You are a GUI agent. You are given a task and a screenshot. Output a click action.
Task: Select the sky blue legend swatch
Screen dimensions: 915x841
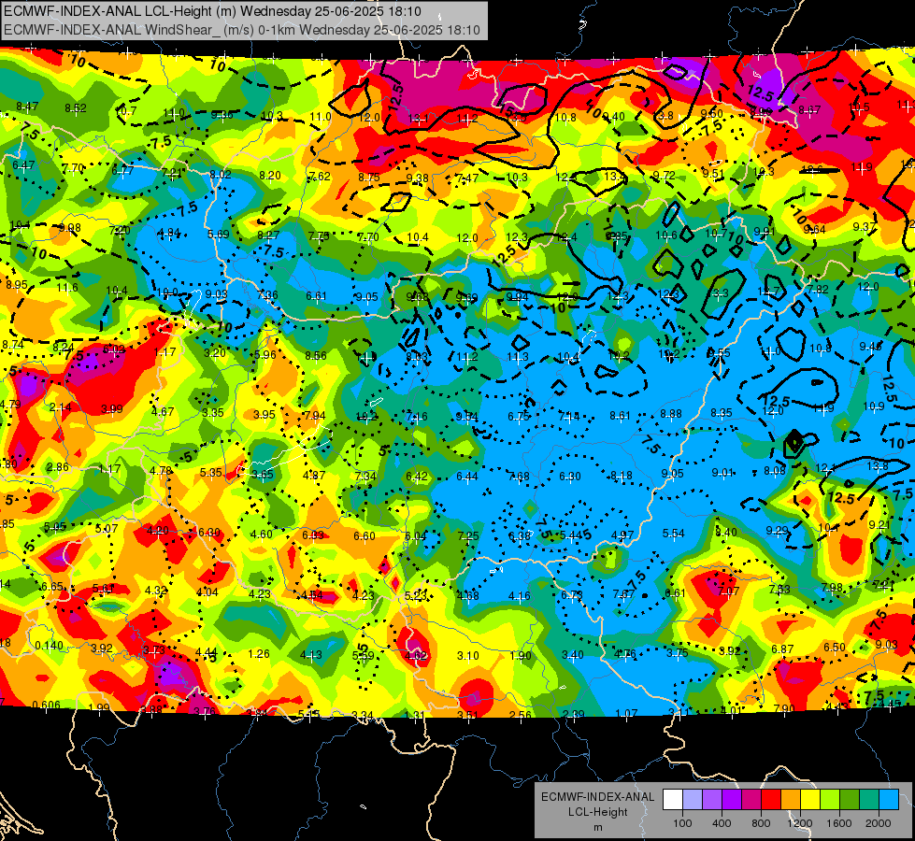tap(889, 800)
